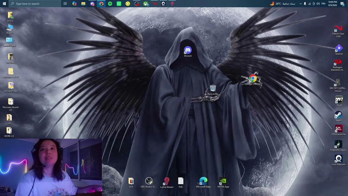Select the Discord desktop shortcut

188,52
